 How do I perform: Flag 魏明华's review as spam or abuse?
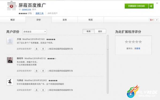pos(61,71)
